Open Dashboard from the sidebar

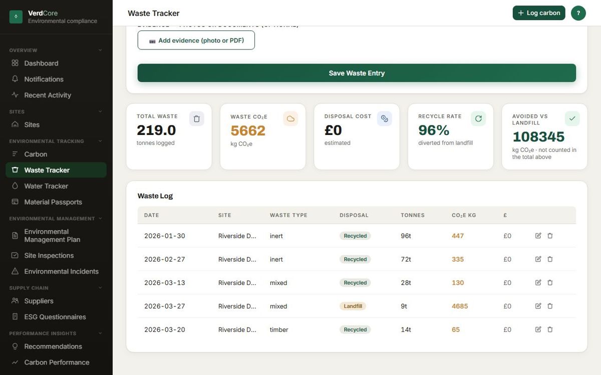point(56,63)
